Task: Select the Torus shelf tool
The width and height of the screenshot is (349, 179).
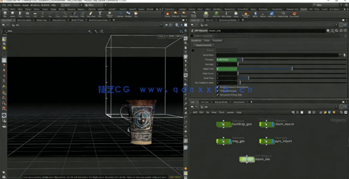Action: pyautogui.click(x=28, y=14)
